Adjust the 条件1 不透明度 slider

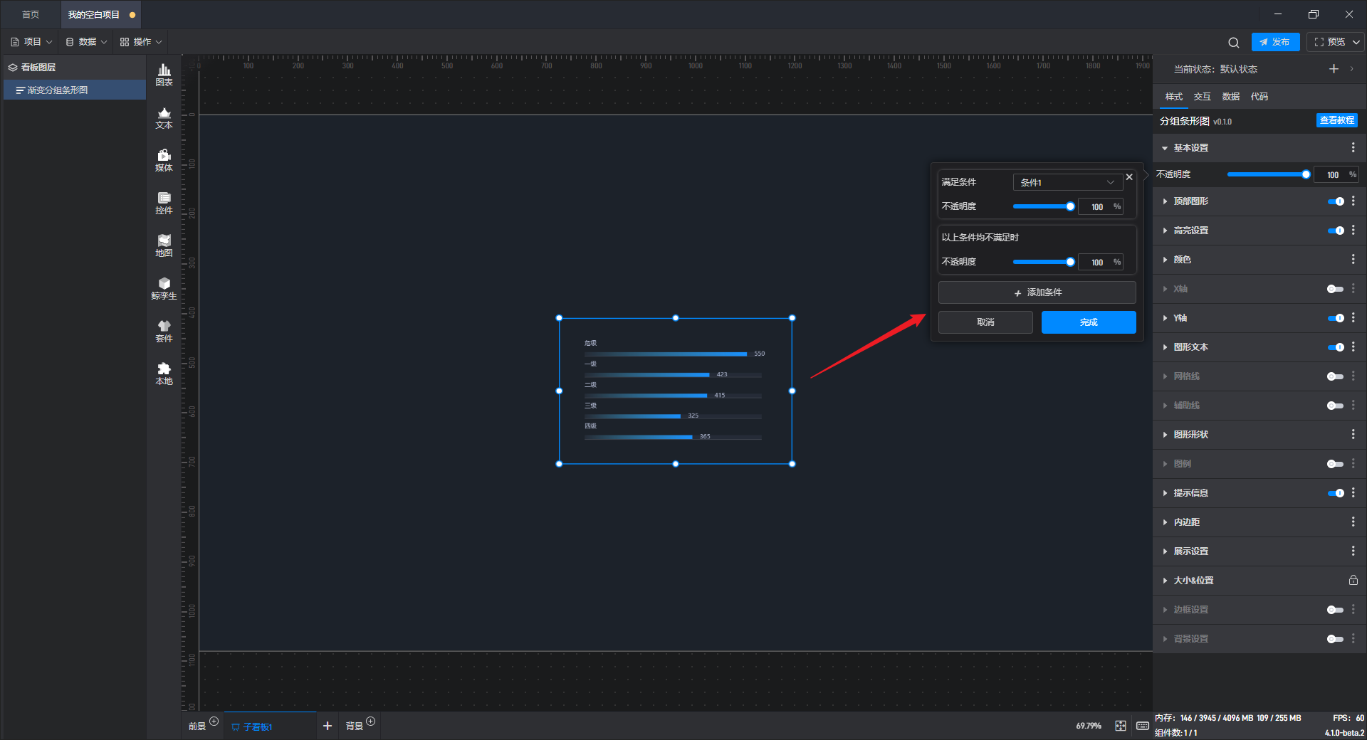tap(1044, 206)
